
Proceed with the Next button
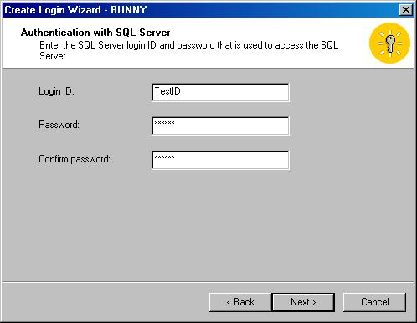click(x=303, y=302)
